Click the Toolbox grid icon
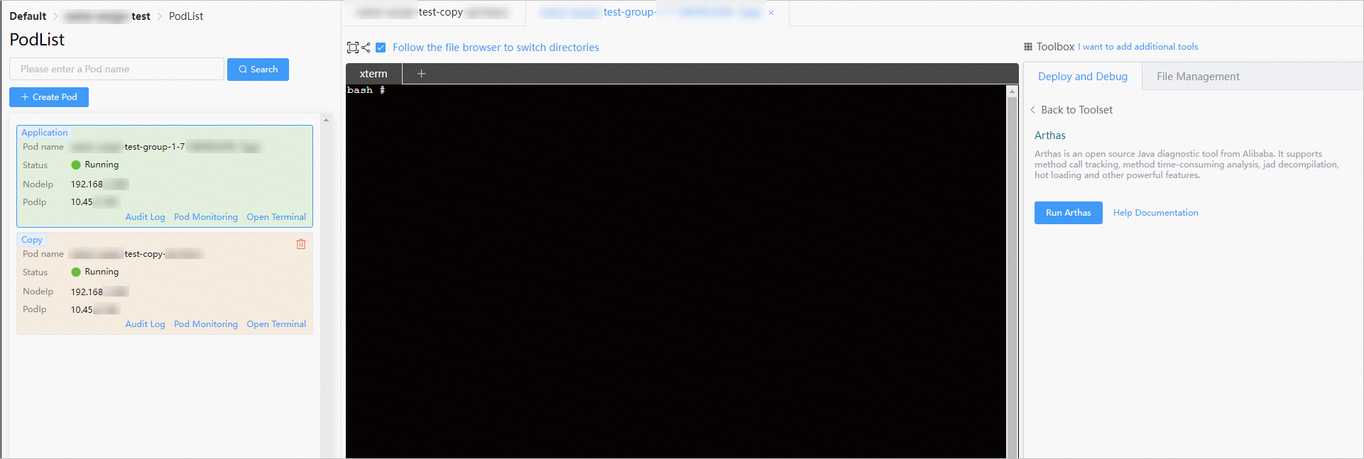1364x459 pixels. tap(1027, 47)
